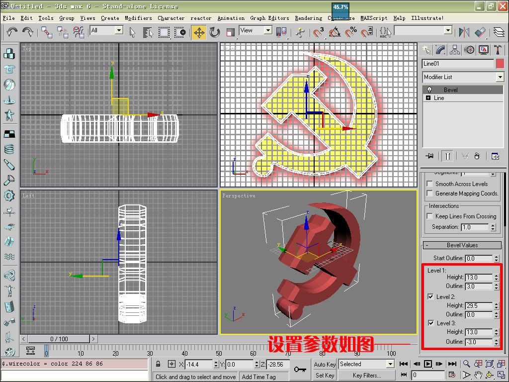Image resolution: width=509 pixels, height=382 pixels.
Task: Open the Rendering menu
Action: click(308, 18)
